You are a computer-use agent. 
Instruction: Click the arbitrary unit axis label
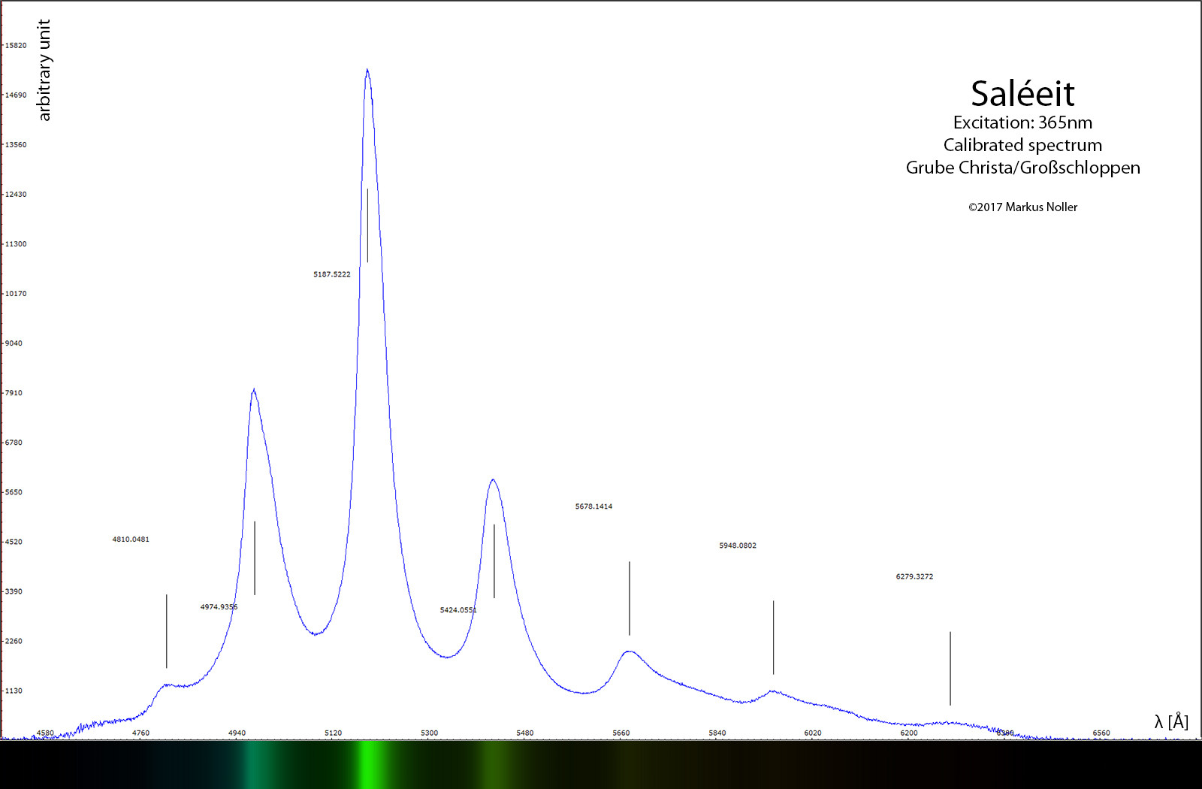(x=44, y=70)
